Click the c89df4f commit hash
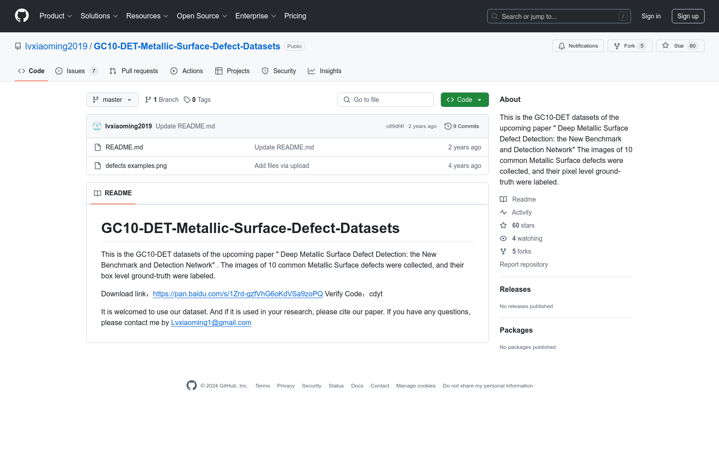The width and height of the screenshot is (719, 449). click(395, 126)
